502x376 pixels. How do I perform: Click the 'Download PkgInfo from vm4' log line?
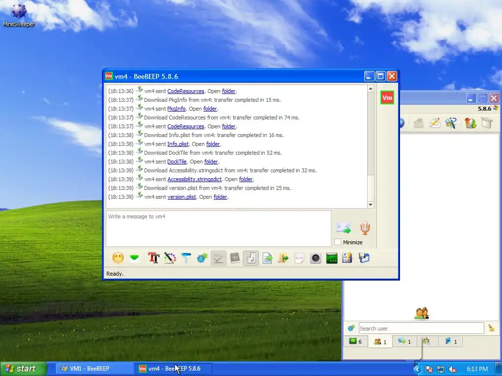tap(213, 100)
